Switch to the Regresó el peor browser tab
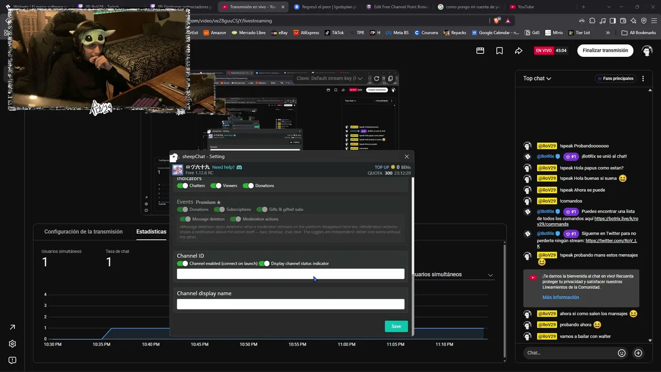This screenshot has width=661, height=372. (325, 7)
